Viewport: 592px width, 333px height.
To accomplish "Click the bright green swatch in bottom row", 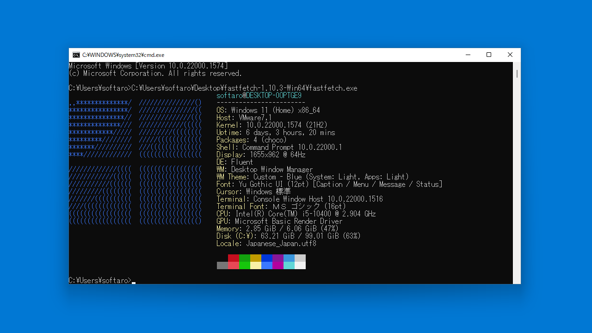I will tap(245, 265).
